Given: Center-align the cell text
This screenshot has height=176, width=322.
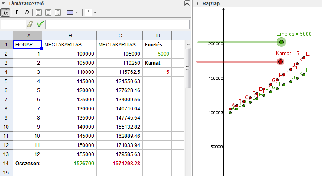Looking at the screenshot, I should click(48, 12).
